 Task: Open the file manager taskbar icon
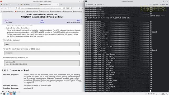[x=8, y=94]
